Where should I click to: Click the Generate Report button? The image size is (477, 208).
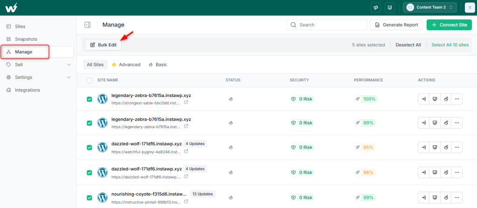396,25
